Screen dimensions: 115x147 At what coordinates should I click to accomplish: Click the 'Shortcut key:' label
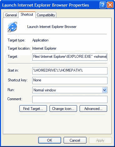[x=18, y=80]
